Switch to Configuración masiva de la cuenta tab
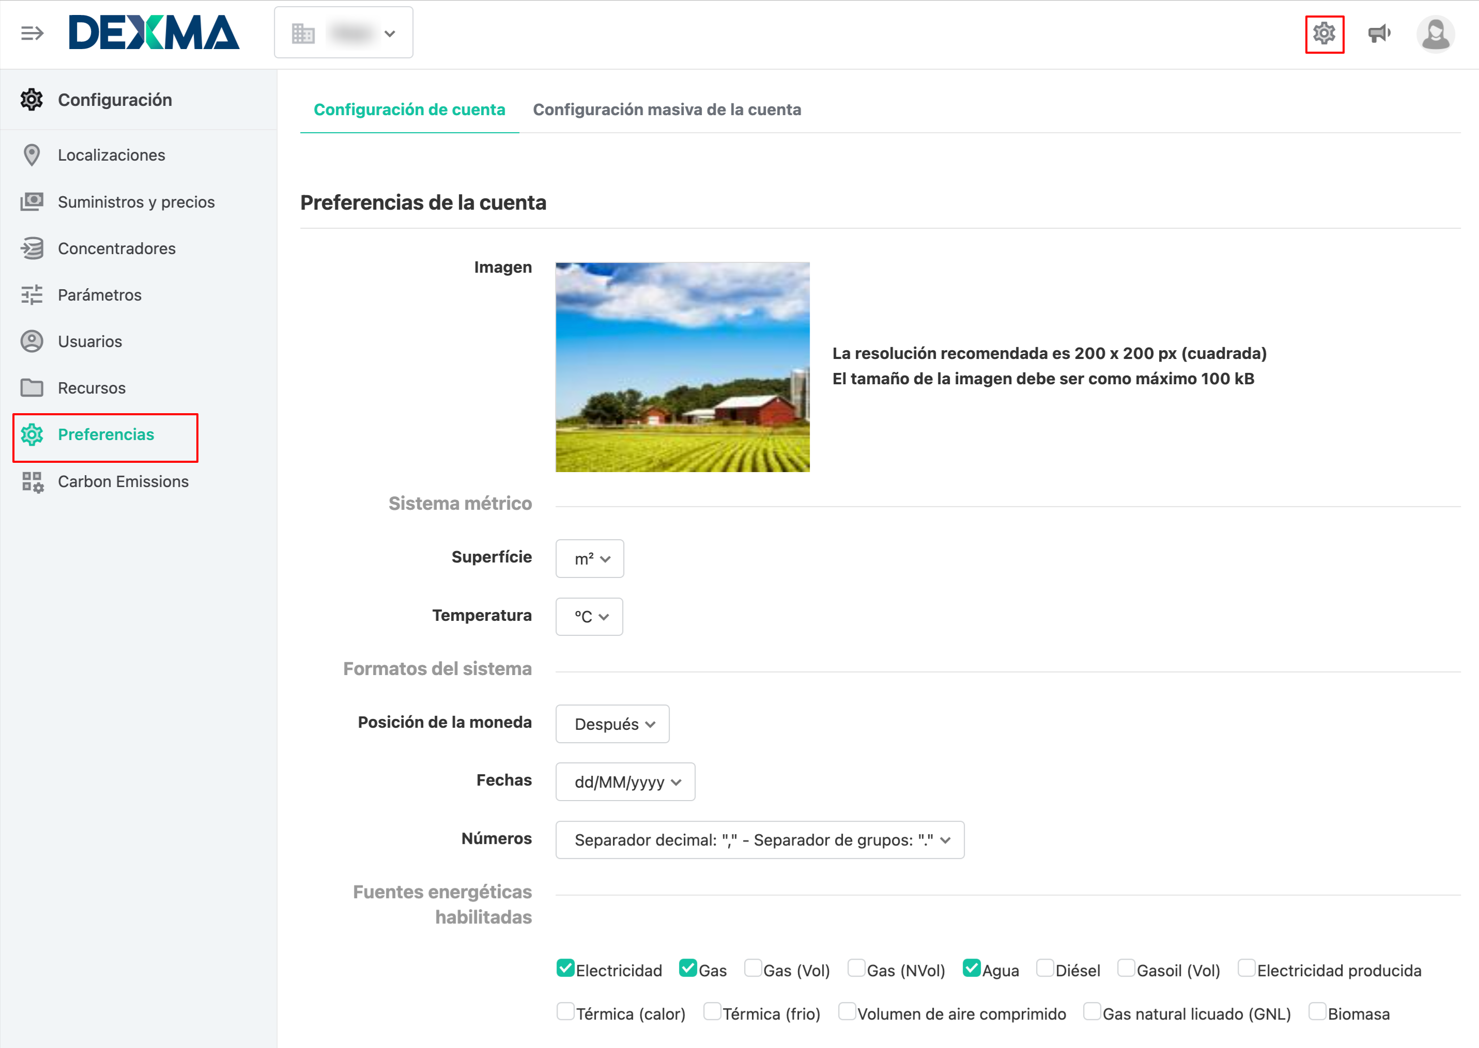 pos(667,110)
